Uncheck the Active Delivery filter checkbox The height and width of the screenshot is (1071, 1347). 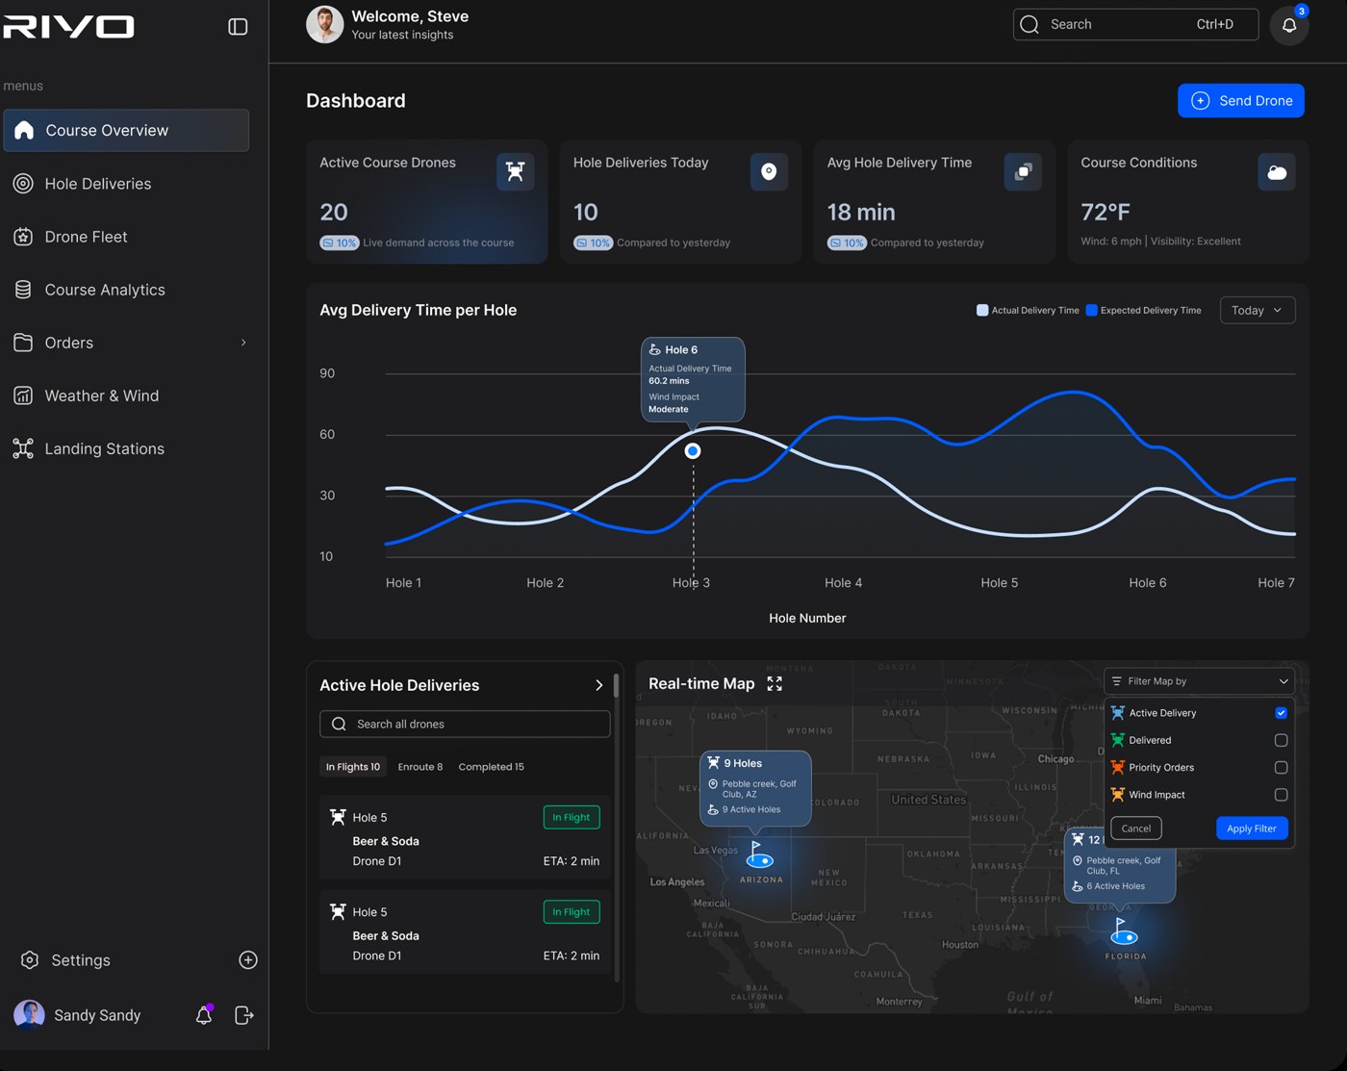[x=1281, y=713]
